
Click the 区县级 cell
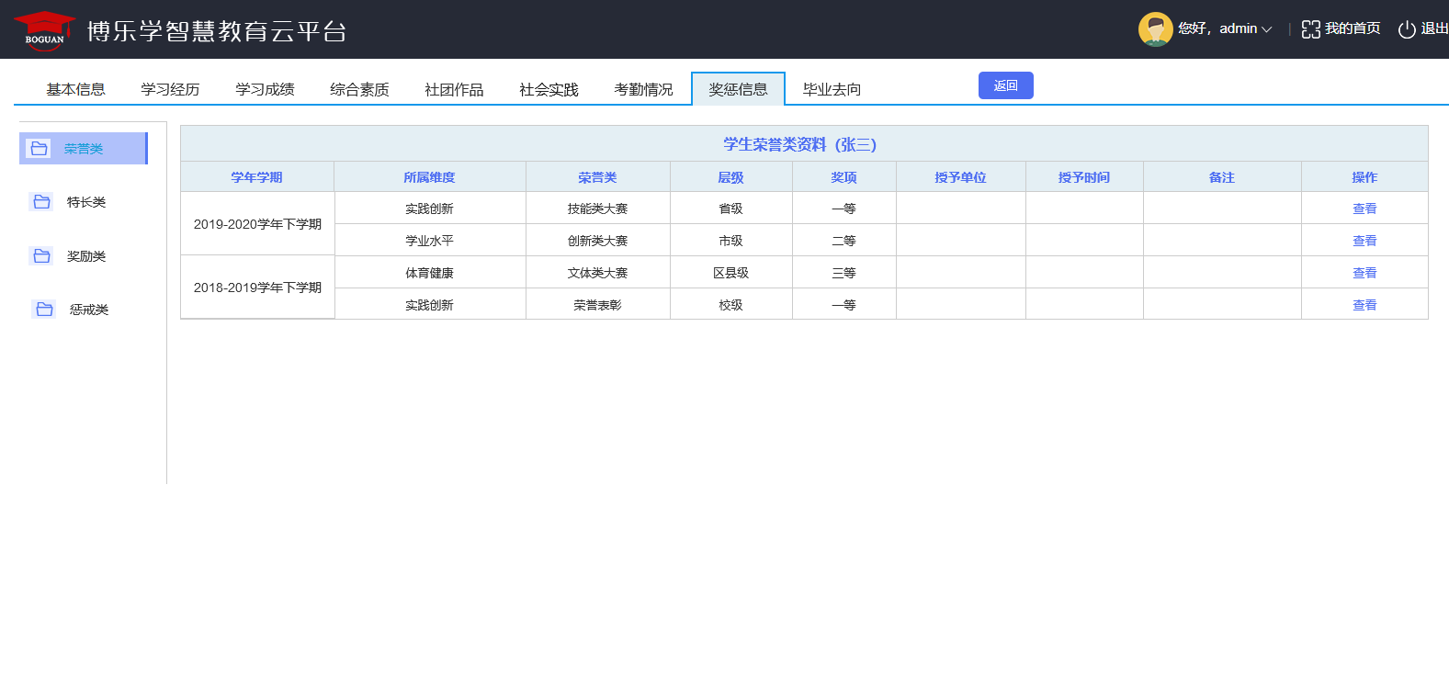(731, 273)
